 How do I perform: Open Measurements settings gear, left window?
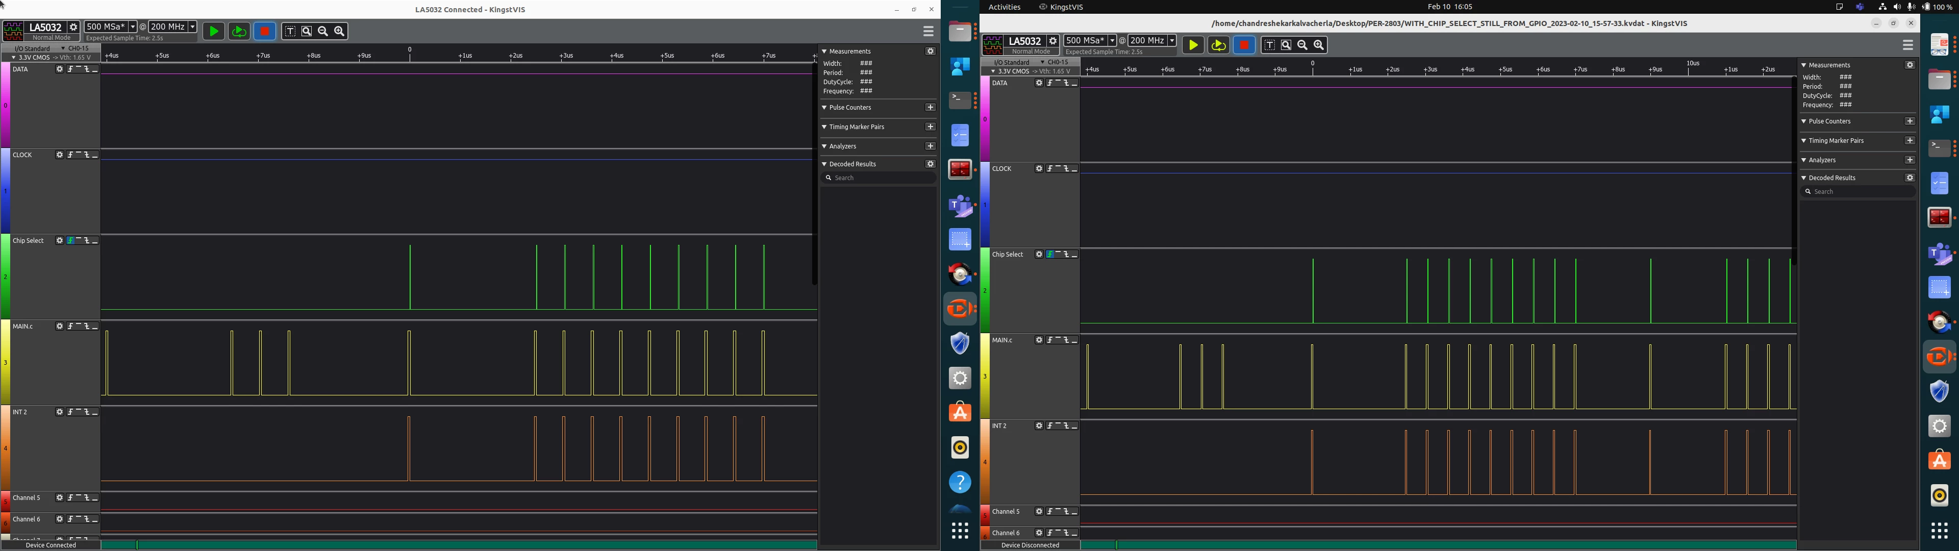click(x=930, y=51)
